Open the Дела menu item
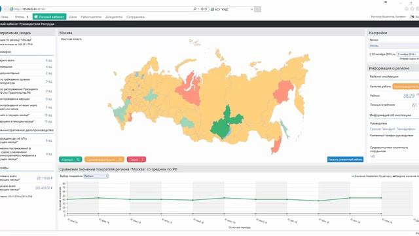The image size is (419, 236). coord(73,17)
